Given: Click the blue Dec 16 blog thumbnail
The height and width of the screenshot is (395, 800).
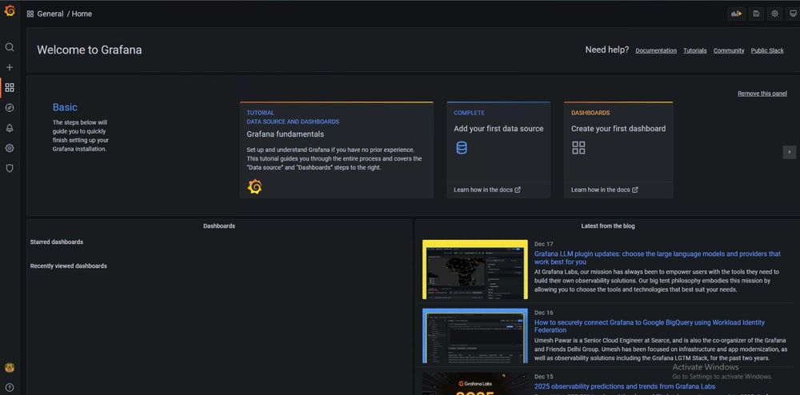Looking at the screenshot, I should click(x=475, y=335).
